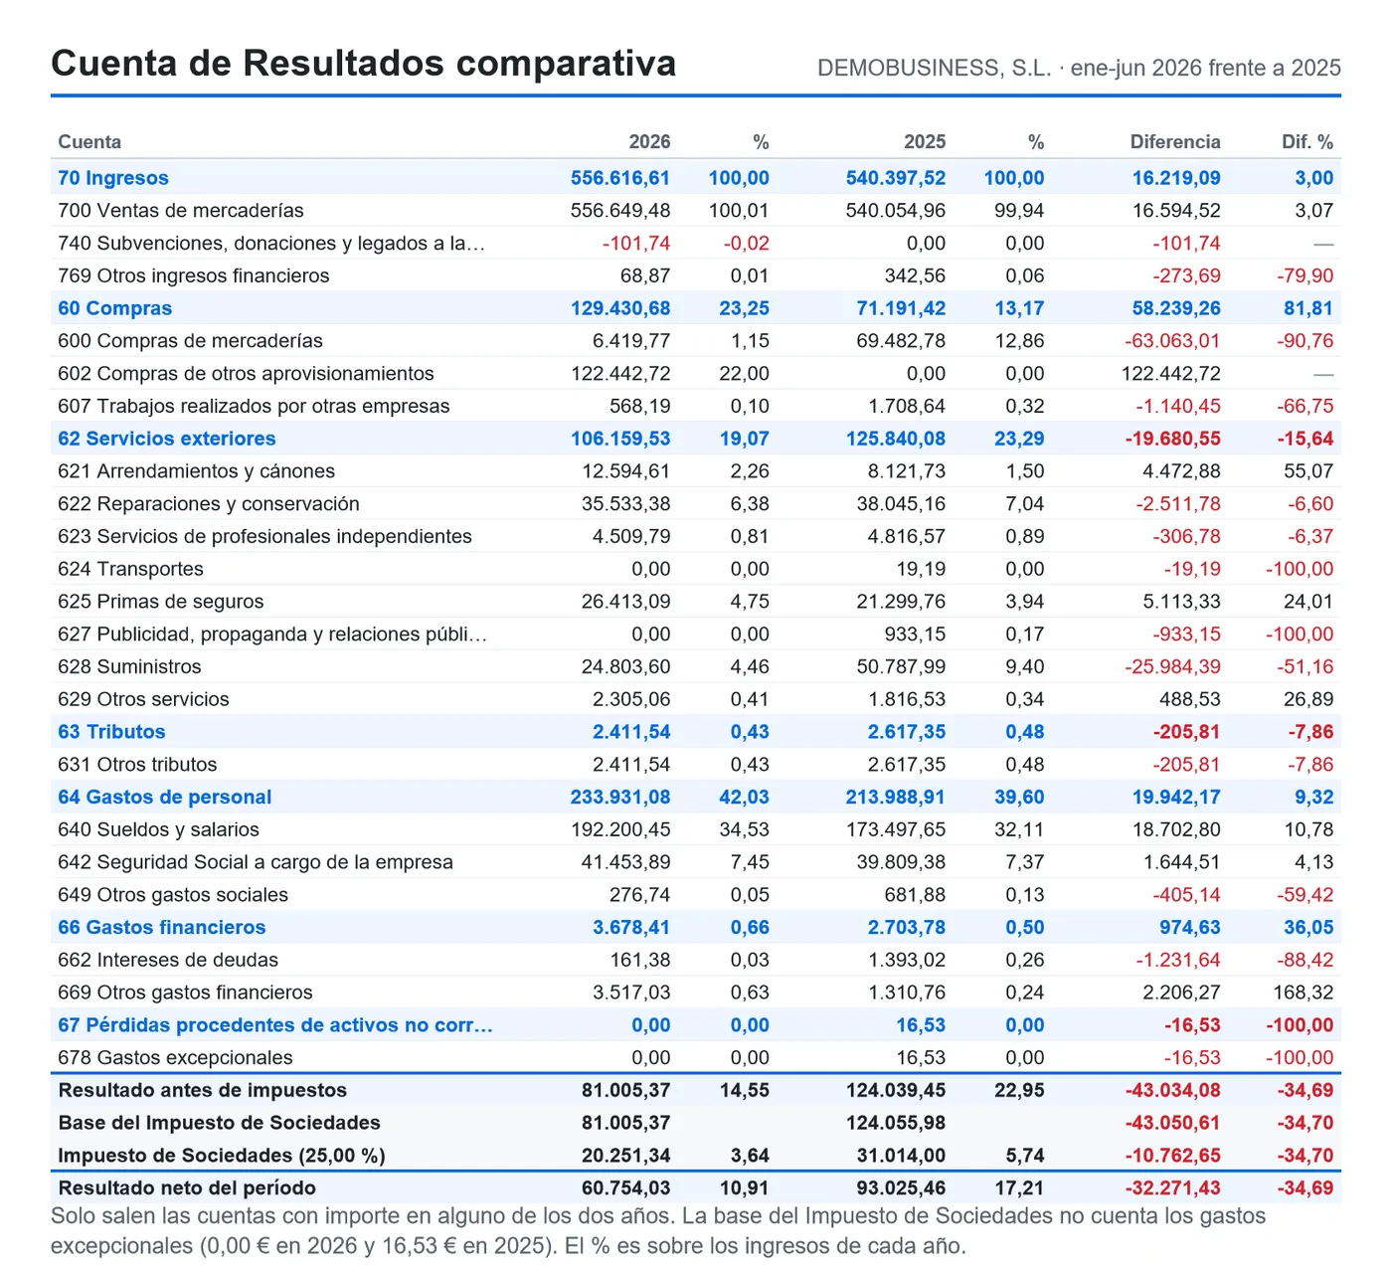Select '700 Ventas de mercaderías' row label
The width and height of the screenshot is (1392, 1268).
(x=181, y=211)
